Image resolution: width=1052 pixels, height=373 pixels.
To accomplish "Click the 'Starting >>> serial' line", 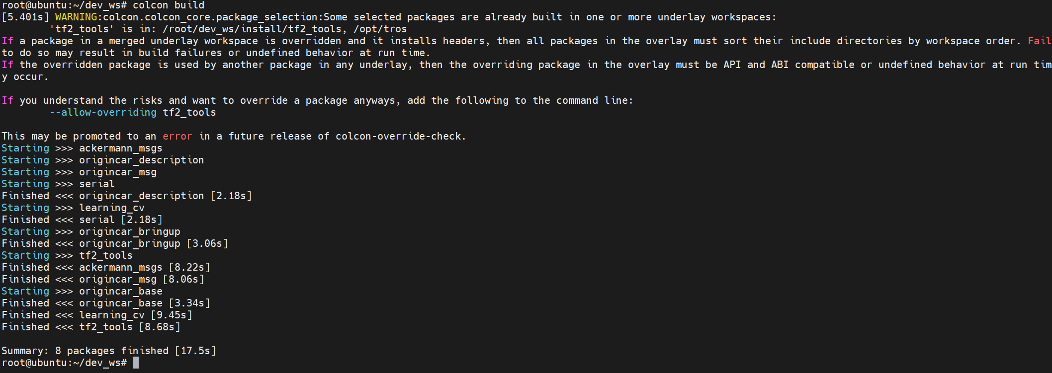I will 58,184.
